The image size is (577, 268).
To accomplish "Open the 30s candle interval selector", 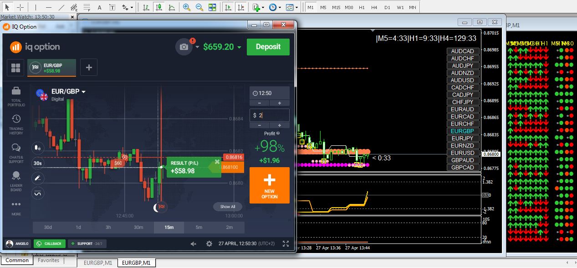I will (38, 163).
